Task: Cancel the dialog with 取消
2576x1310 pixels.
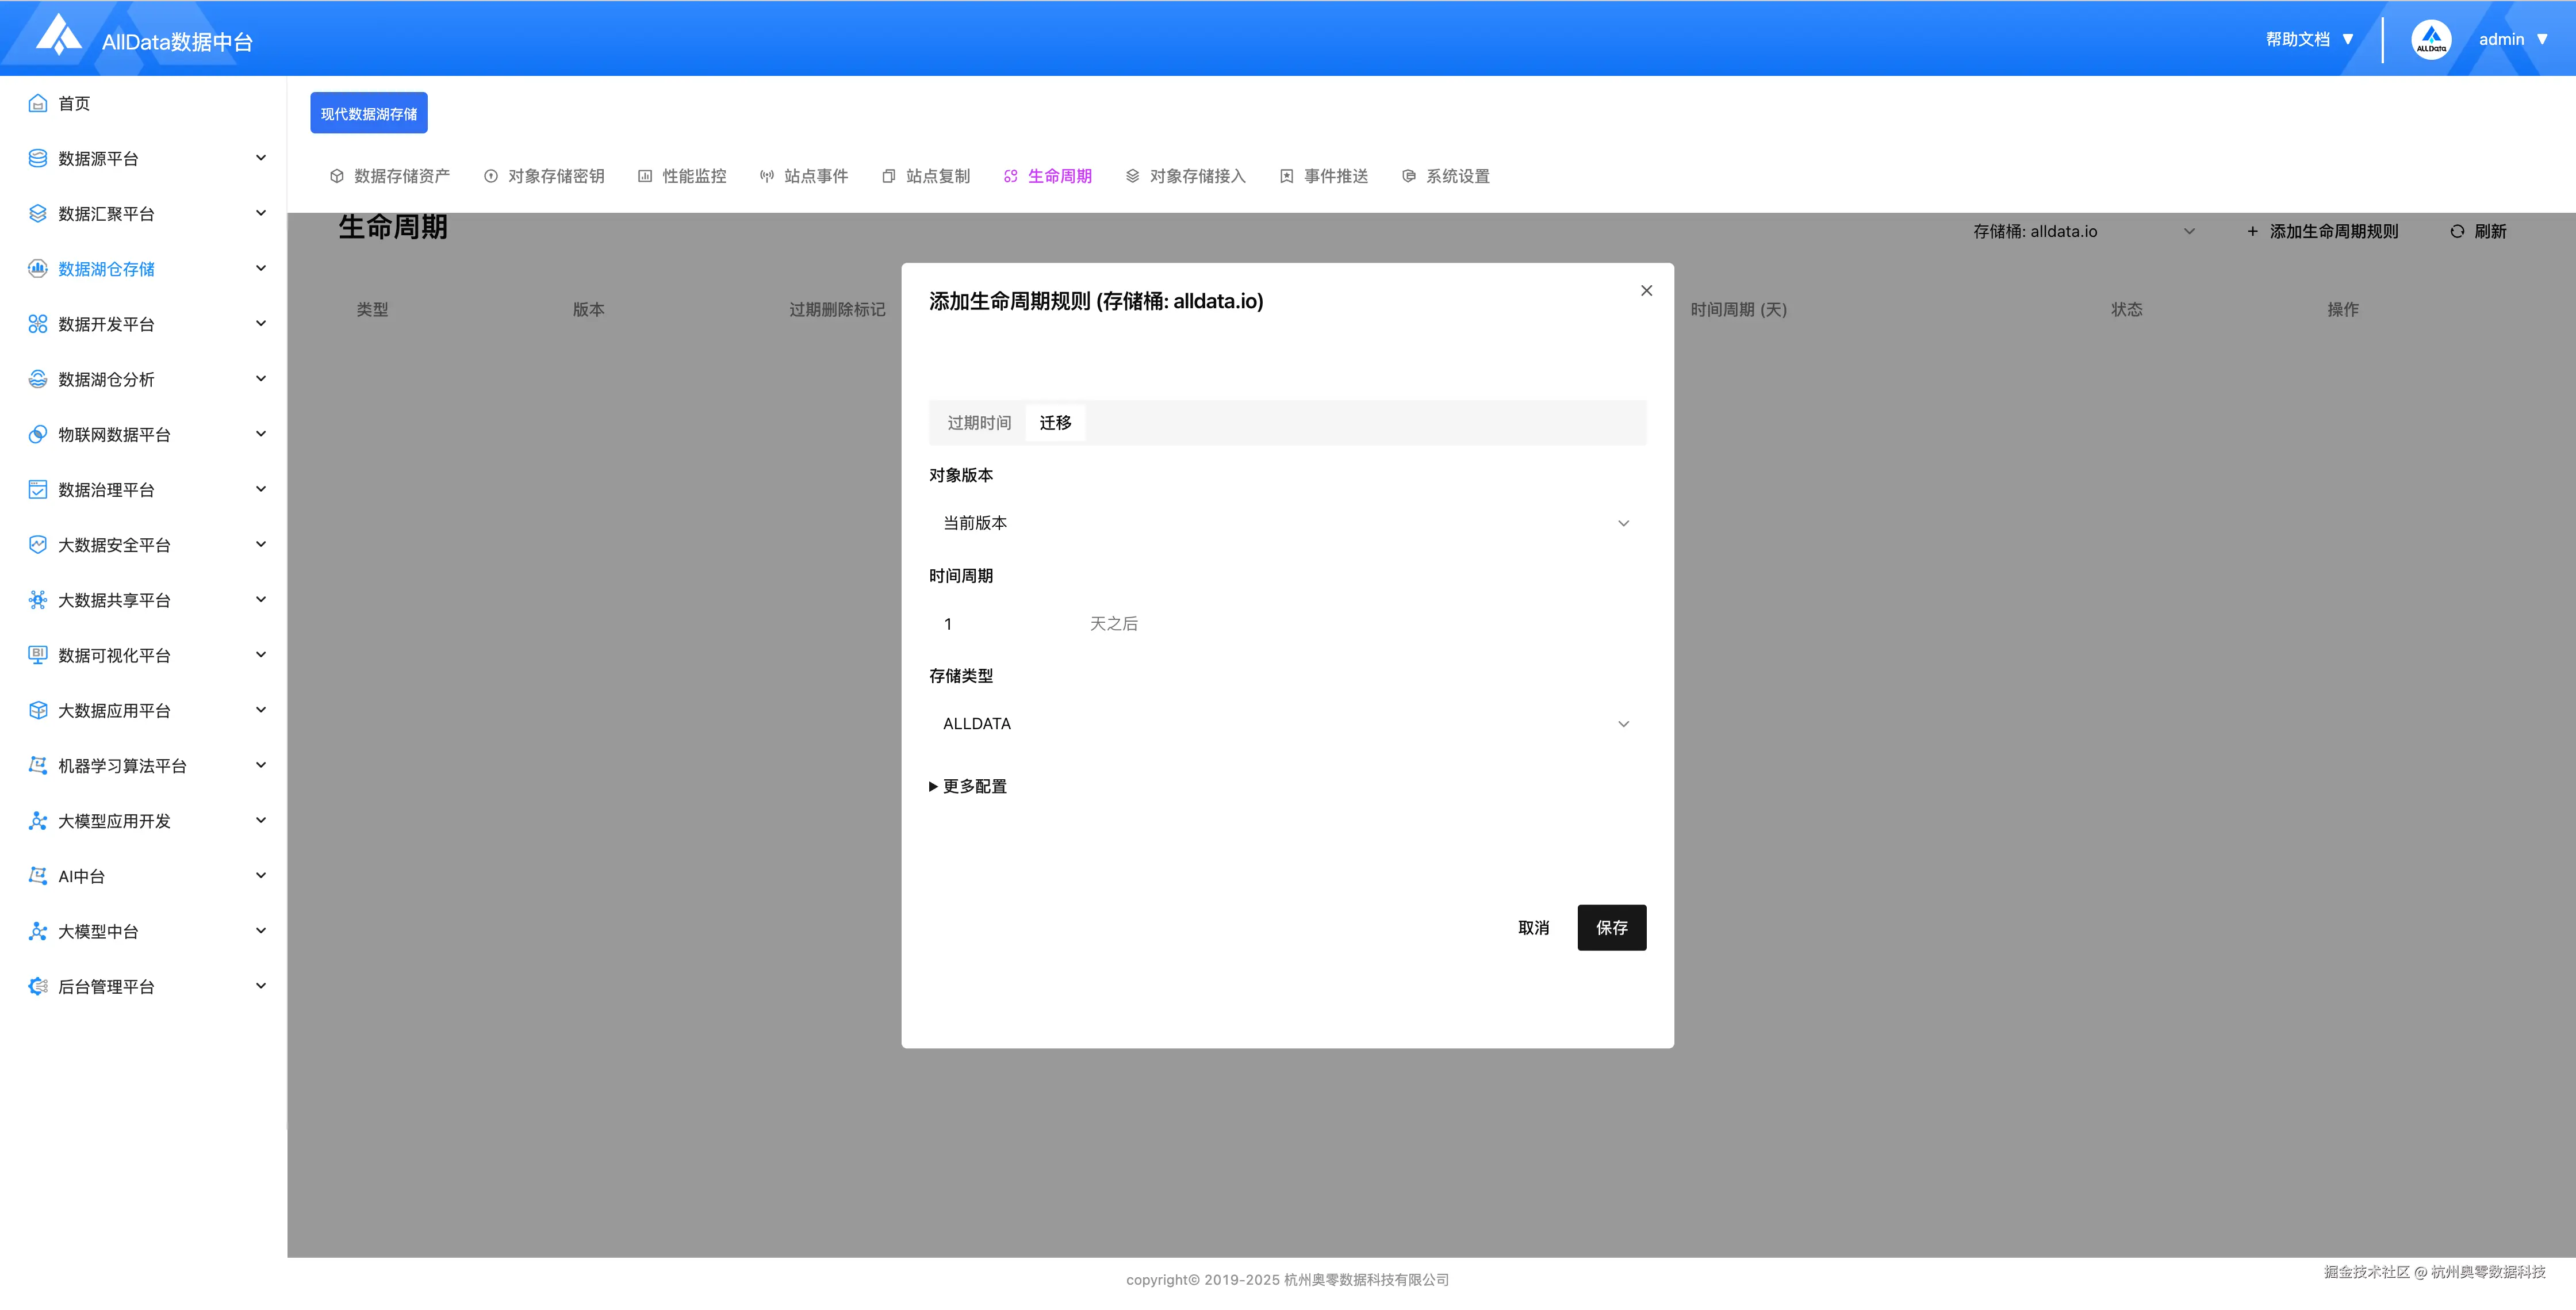Action: tap(1533, 927)
